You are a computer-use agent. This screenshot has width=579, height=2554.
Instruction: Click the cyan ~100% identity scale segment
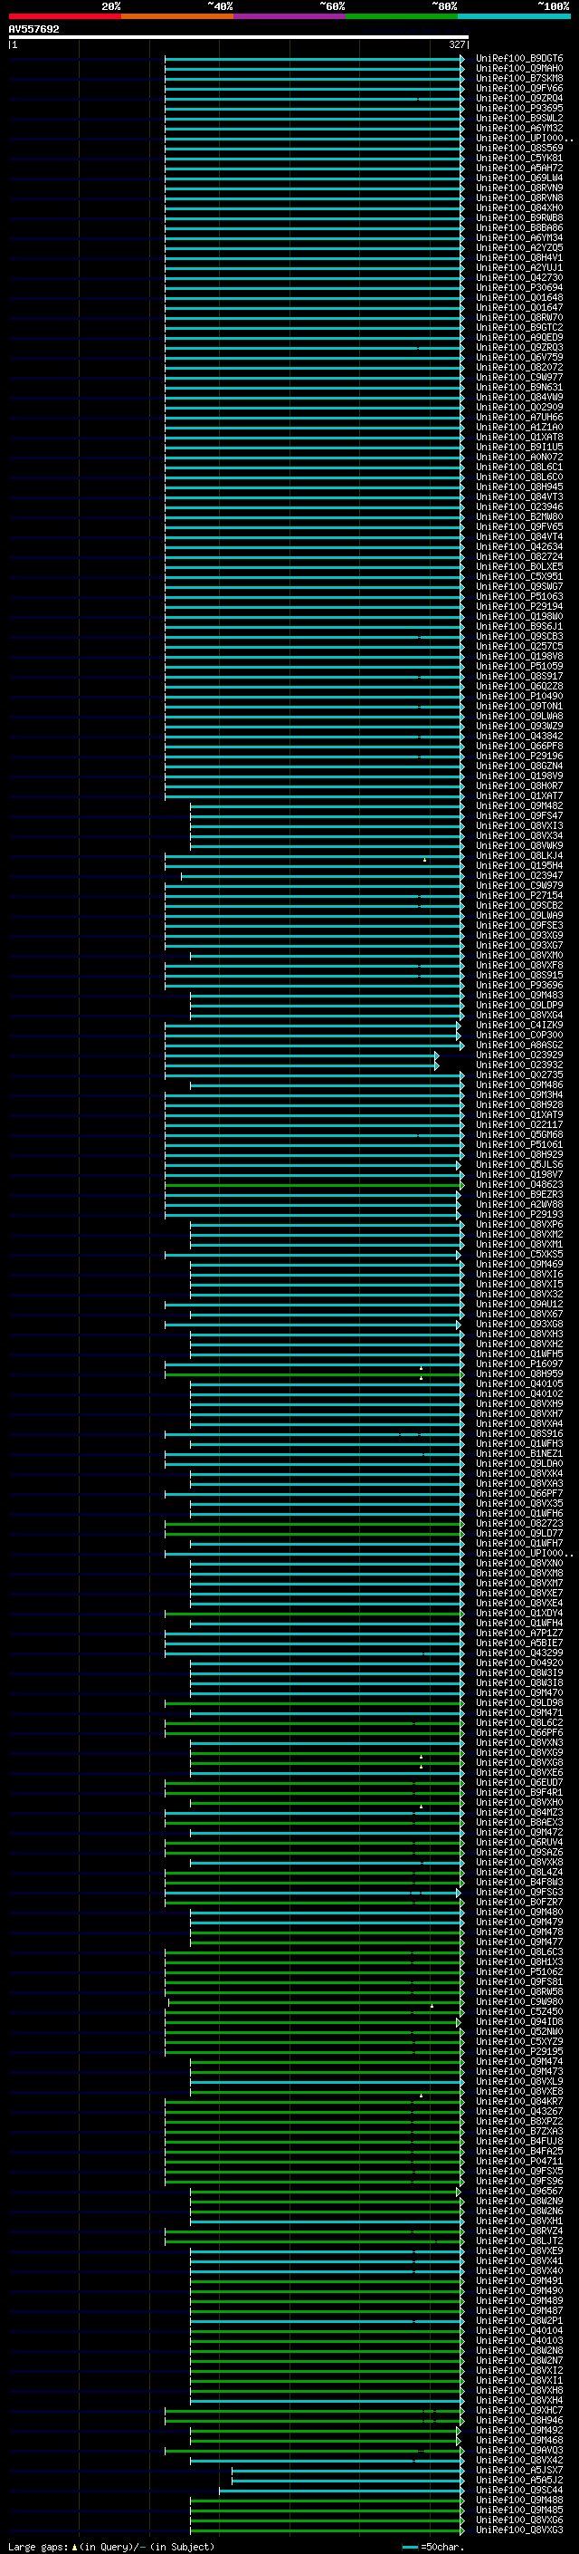[515, 16]
